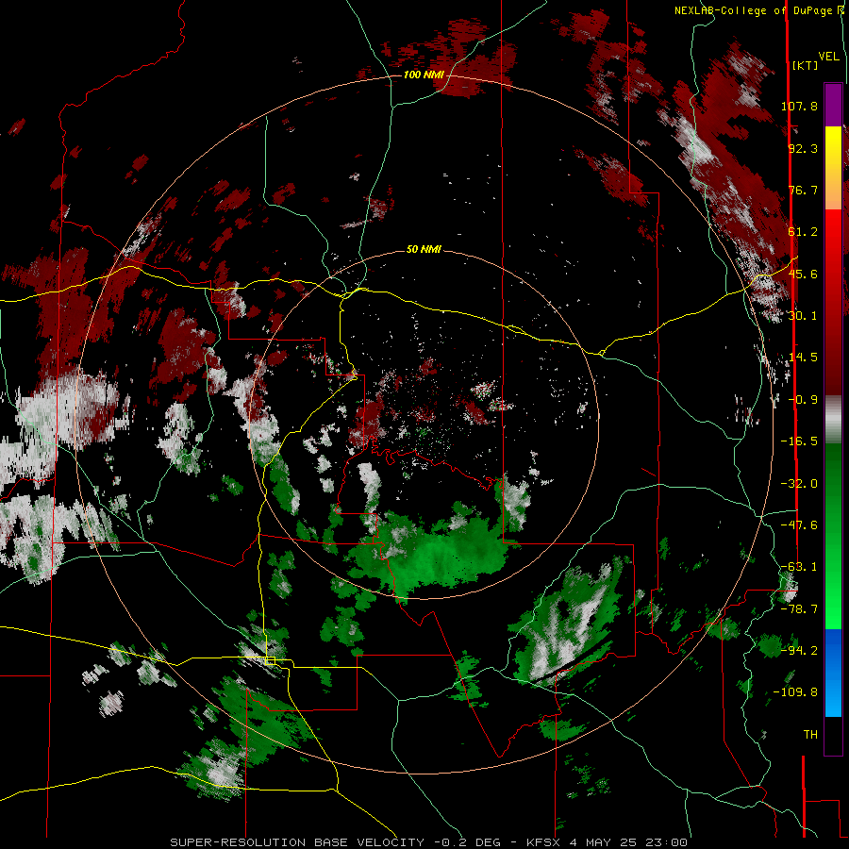The height and width of the screenshot is (849, 849).
Task: Click the 107.8 velocity legend value
Action: [799, 106]
